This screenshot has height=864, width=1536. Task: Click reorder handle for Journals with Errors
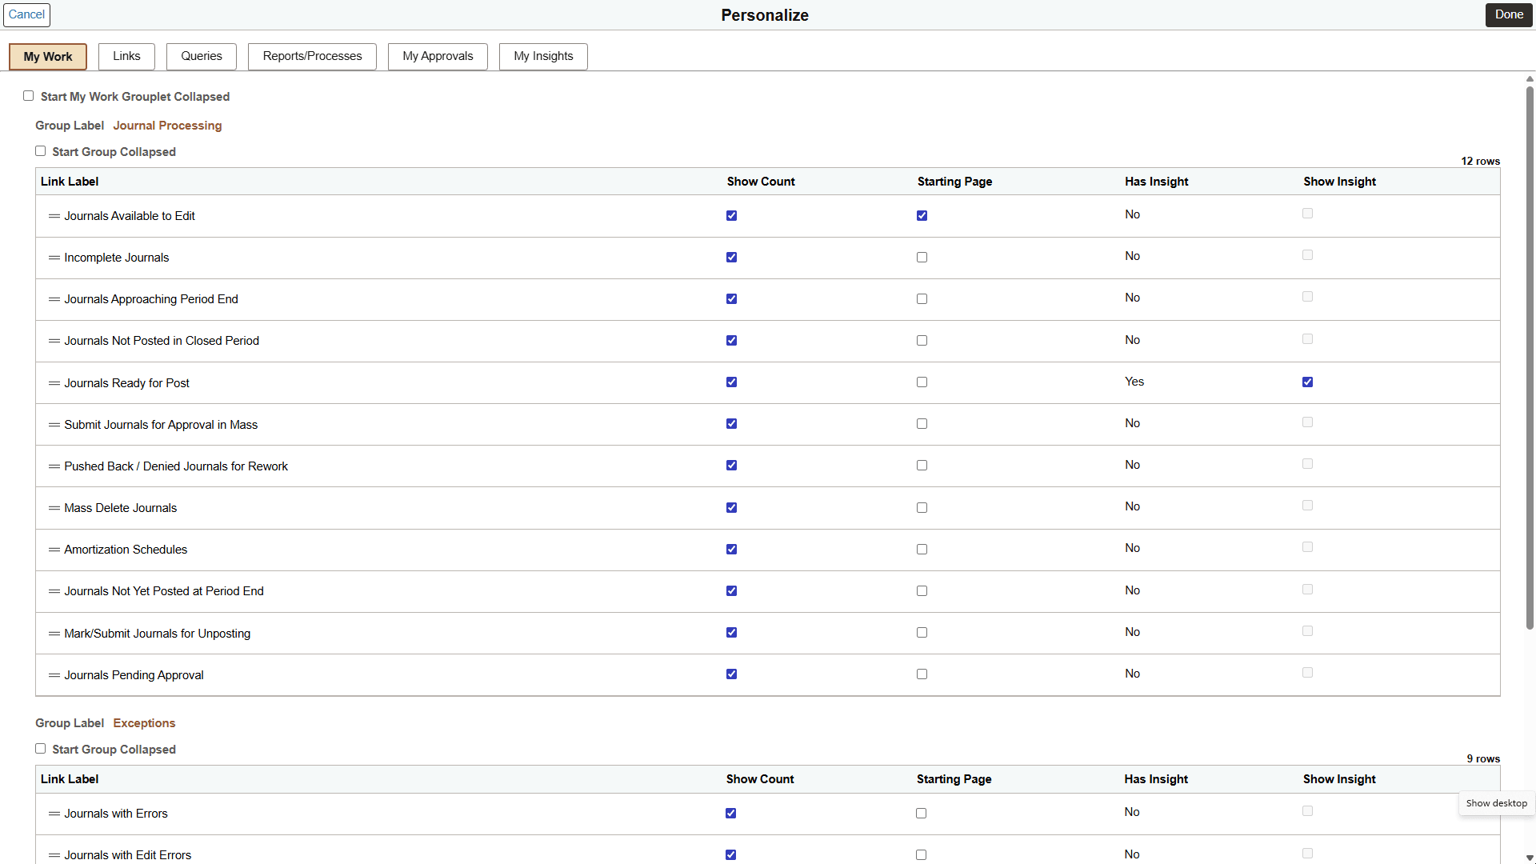pos(54,814)
